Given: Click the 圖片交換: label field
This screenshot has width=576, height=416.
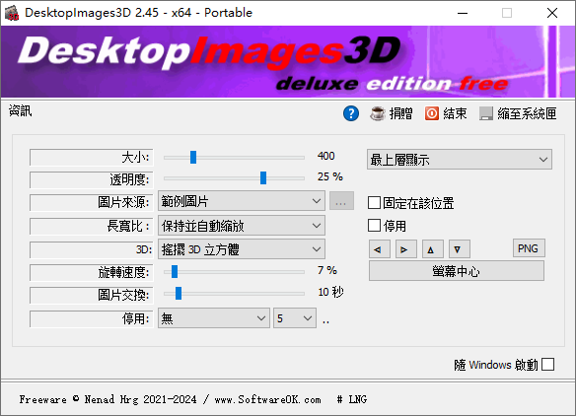Looking at the screenshot, I should 91,295.
